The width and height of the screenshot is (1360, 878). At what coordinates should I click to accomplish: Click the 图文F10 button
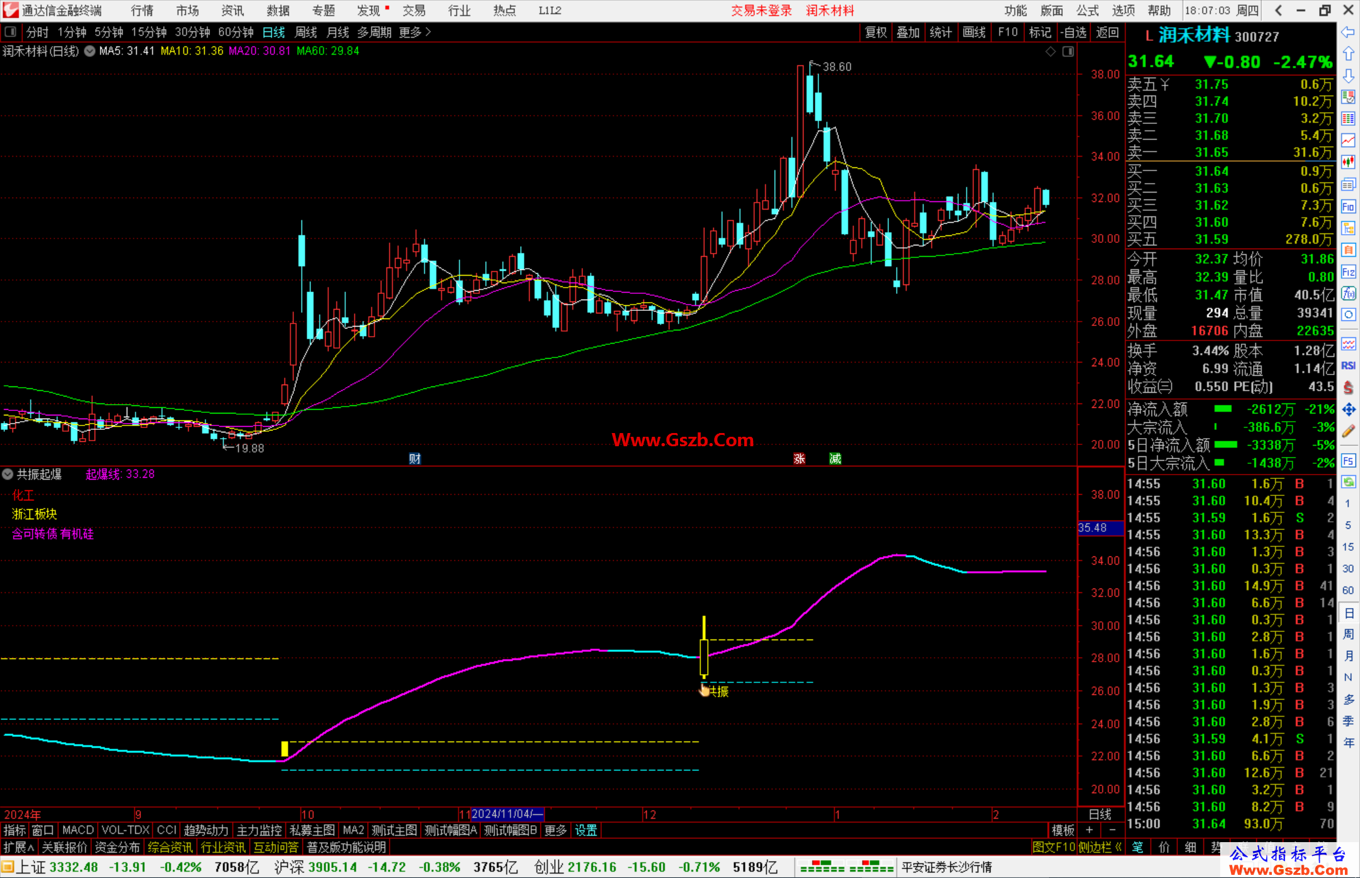pyautogui.click(x=1054, y=847)
